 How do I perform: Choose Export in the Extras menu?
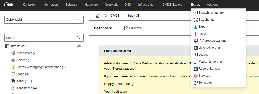tap(218, 27)
